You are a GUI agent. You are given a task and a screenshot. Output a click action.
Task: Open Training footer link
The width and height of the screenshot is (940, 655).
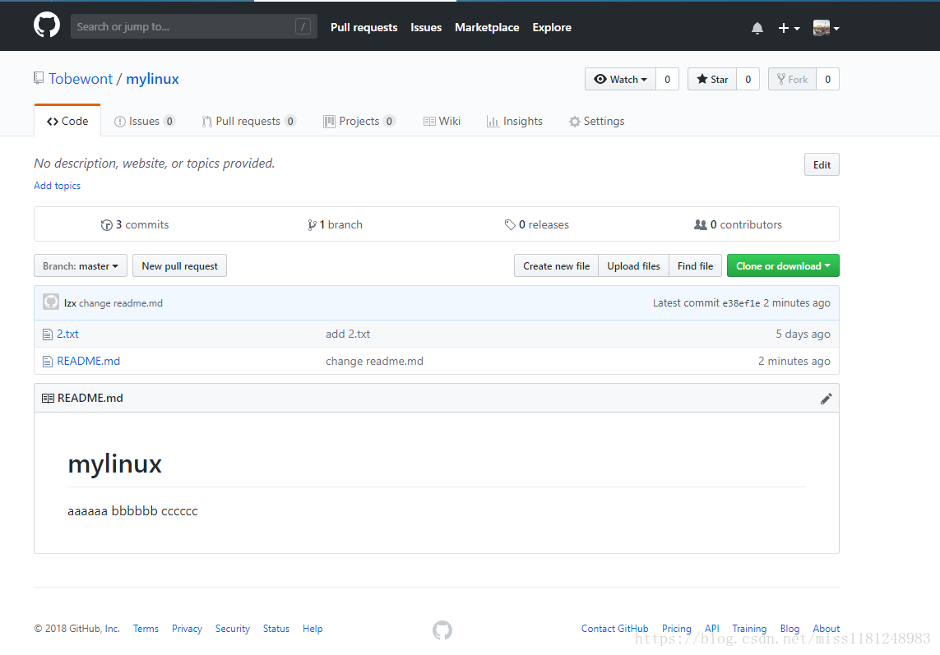pos(749,629)
